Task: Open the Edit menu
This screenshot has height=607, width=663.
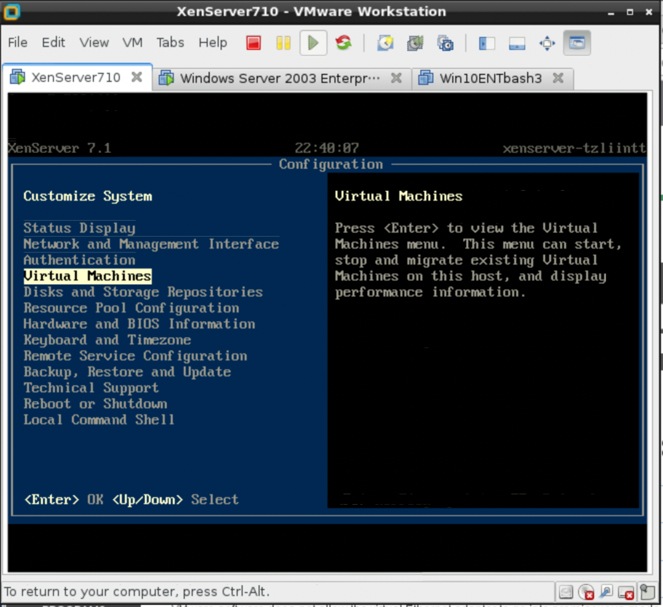Action: 53,43
